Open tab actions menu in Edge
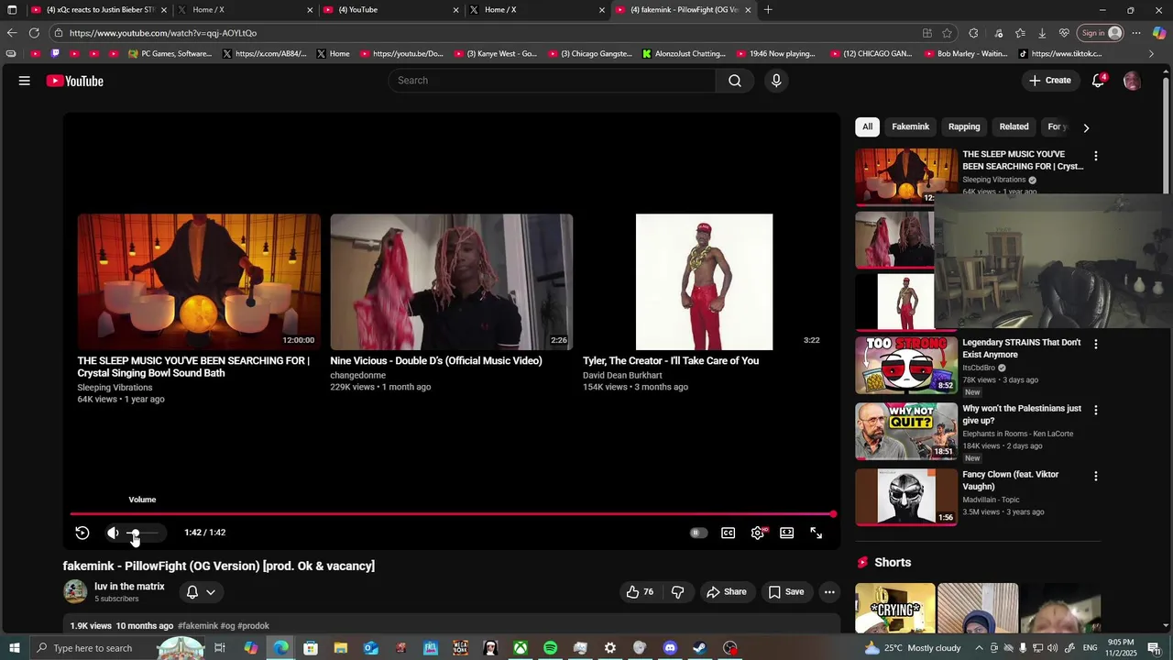This screenshot has height=660, width=1173. point(12,10)
